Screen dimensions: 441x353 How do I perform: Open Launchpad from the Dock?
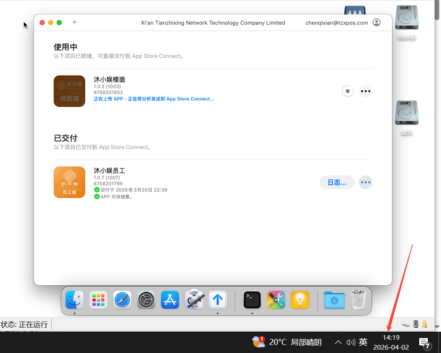(x=98, y=300)
